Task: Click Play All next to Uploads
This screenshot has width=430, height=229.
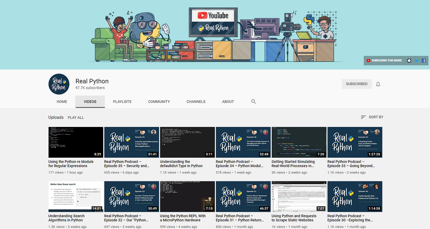Action: point(76,117)
